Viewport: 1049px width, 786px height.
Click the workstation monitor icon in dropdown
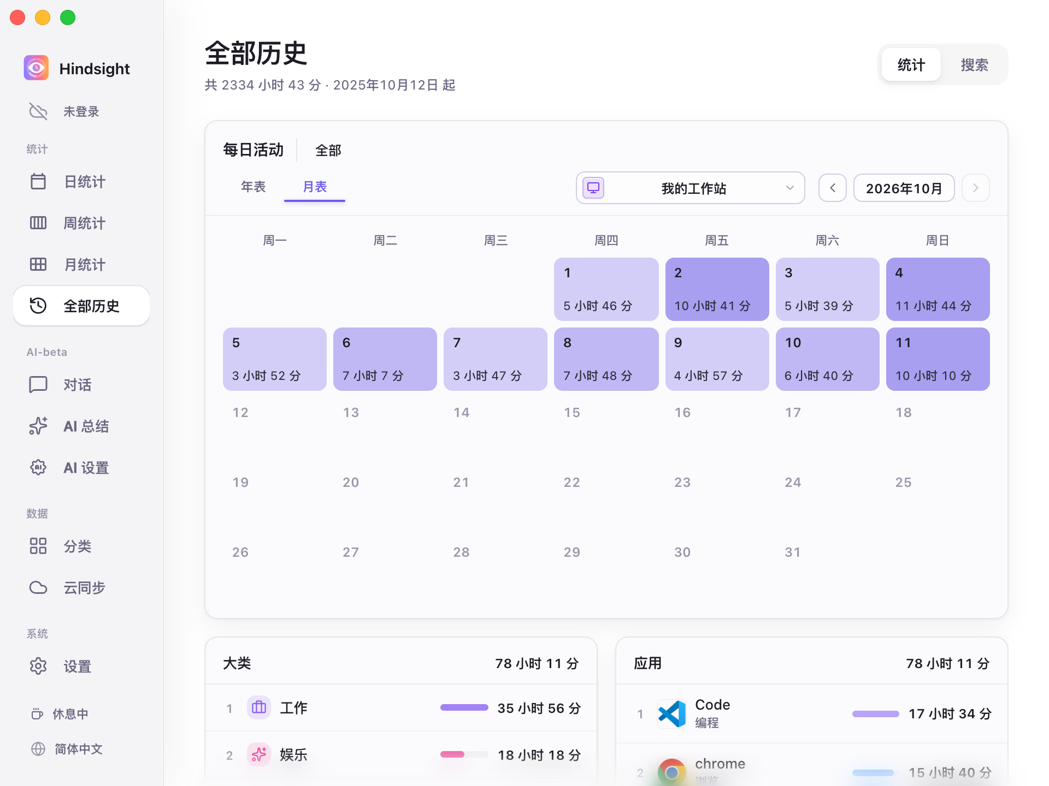pos(593,188)
